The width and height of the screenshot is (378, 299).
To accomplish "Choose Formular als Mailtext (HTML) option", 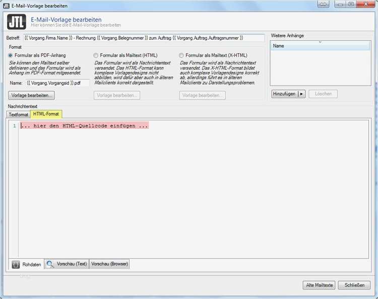I will [96, 55].
